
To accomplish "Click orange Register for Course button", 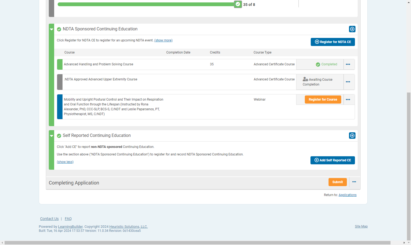I will pyautogui.click(x=323, y=100).
